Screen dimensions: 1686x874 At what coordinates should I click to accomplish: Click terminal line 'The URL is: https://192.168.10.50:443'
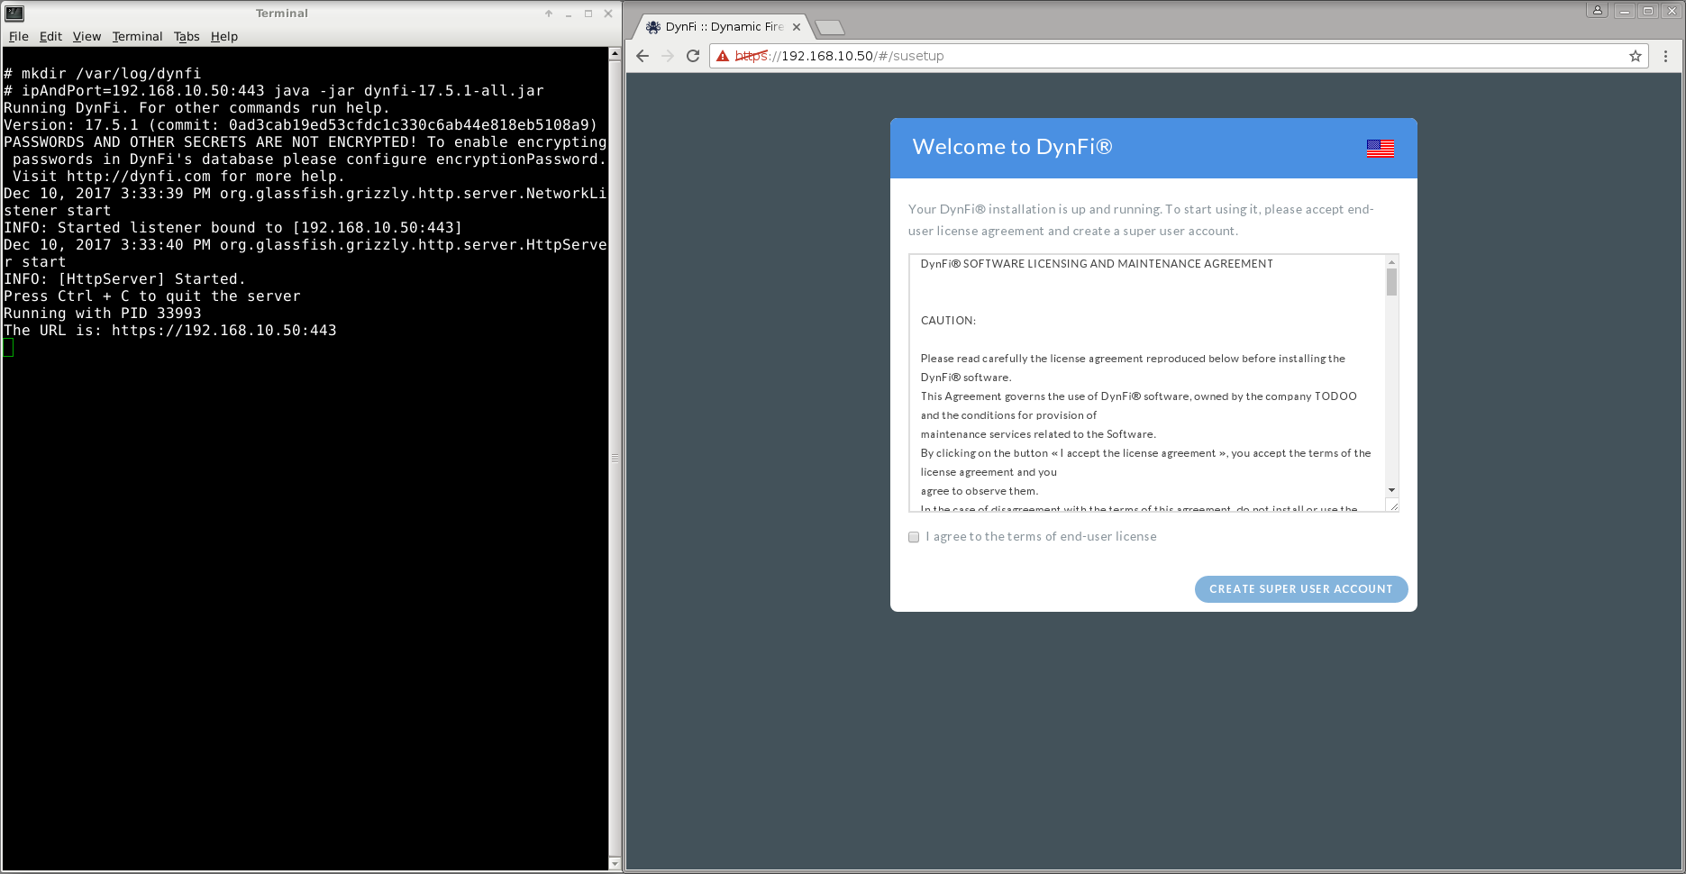(170, 331)
